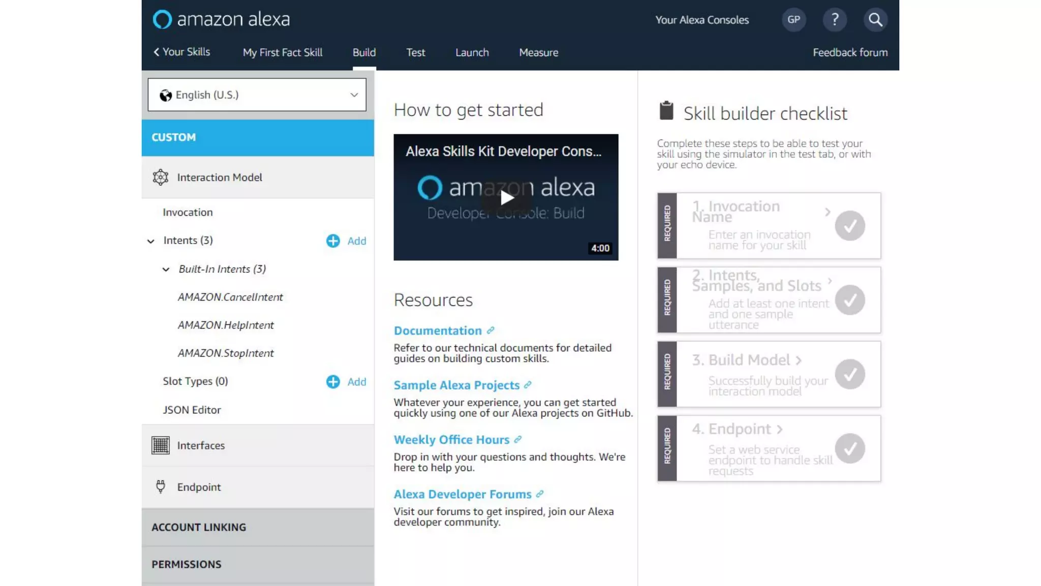Image resolution: width=1041 pixels, height=586 pixels.
Task: Switch to the Measure tab
Action: point(538,52)
